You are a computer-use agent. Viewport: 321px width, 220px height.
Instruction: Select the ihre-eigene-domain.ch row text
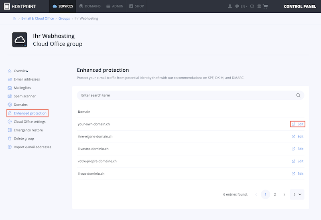click(95, 136)
